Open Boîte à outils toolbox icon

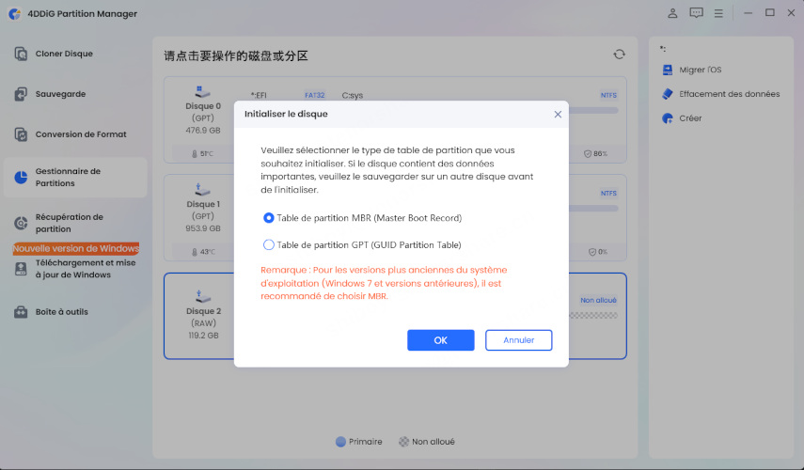point(21,312)
